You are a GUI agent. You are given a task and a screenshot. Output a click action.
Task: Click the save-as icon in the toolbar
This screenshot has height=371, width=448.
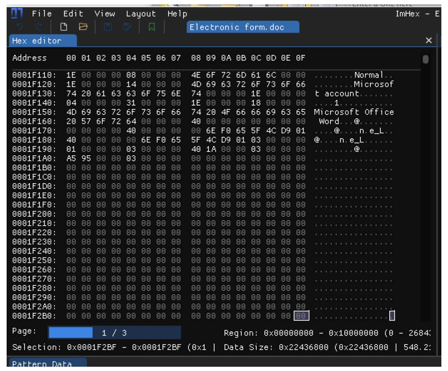(127, 27)
